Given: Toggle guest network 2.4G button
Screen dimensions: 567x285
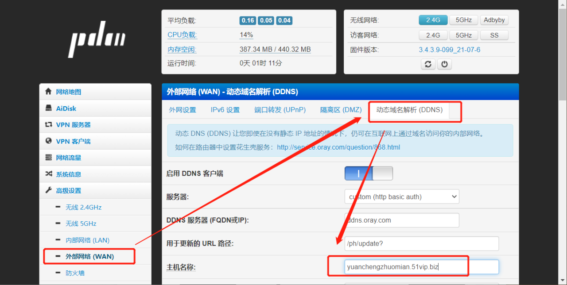Looking at the screenshot, I should pos(433,35).
